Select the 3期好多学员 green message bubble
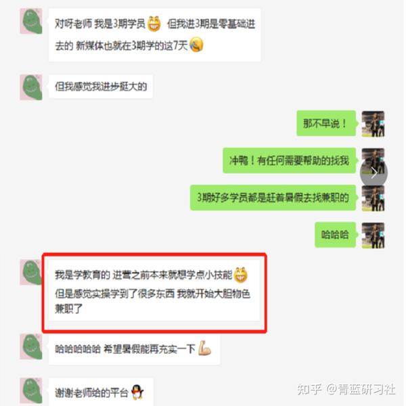Screen dimensions: 406x406 [x=273, y=198]
